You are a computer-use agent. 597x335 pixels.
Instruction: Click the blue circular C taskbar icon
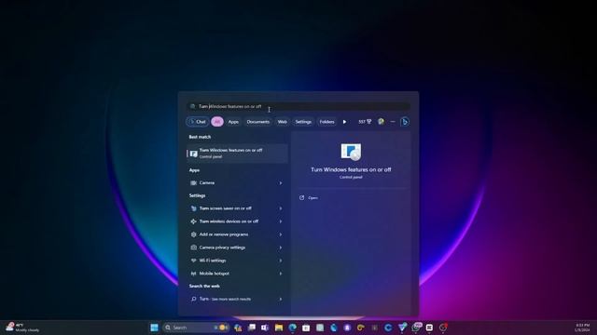[388, 328]
